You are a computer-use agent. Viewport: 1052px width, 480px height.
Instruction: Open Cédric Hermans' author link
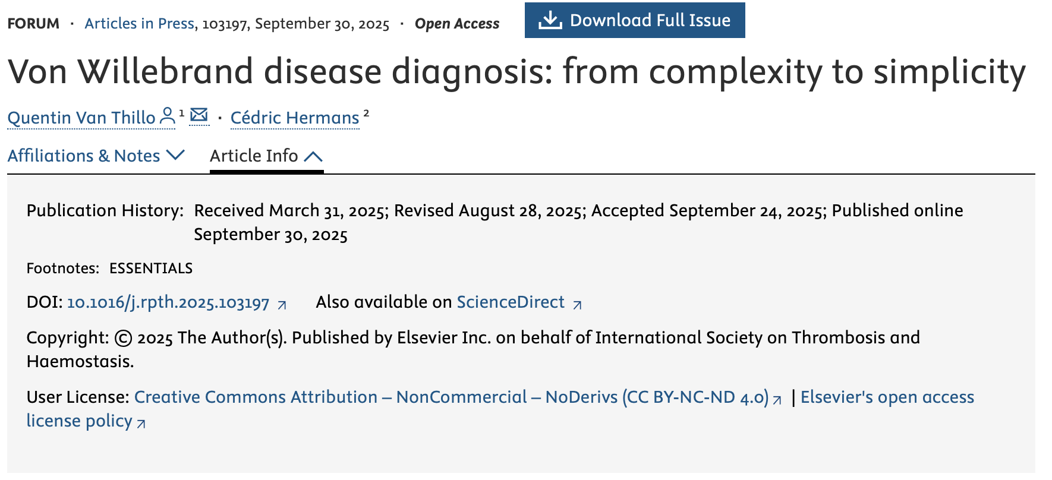click(295, 118)
